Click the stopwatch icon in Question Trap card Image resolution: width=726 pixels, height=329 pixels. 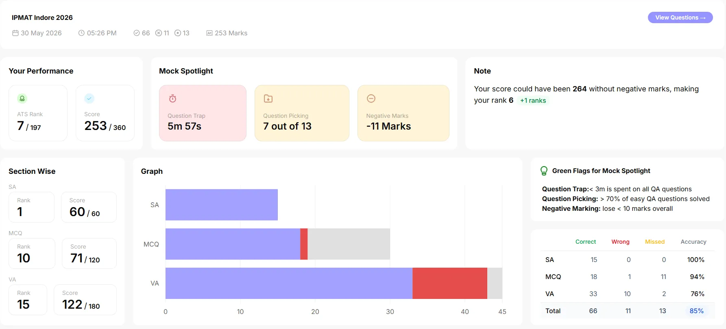pyautogui.click(x=173, y=98)
